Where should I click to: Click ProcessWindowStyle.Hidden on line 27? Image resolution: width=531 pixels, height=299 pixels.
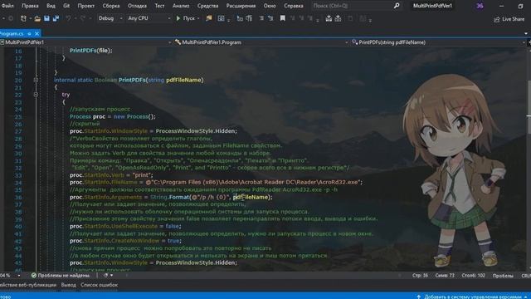click(196, 131)
